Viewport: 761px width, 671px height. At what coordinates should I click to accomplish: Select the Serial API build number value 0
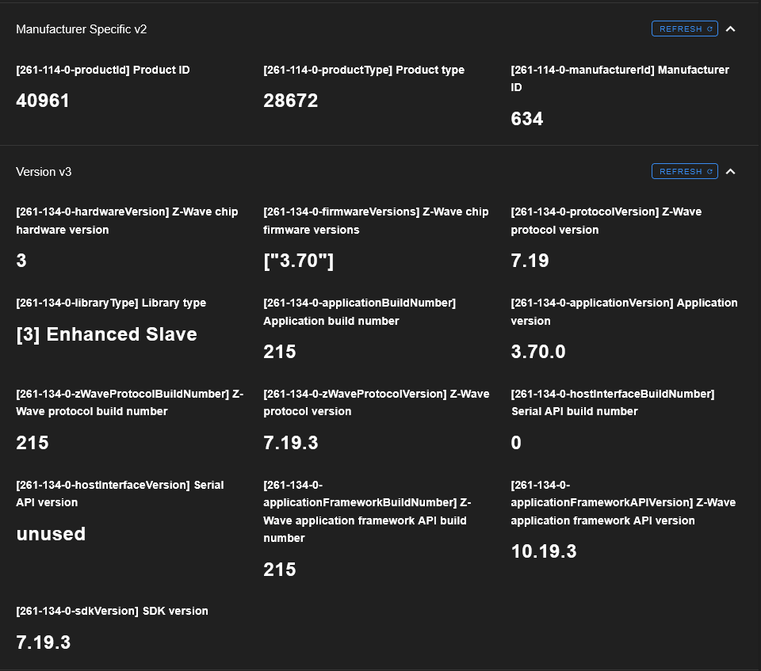(x=516, y=443)
